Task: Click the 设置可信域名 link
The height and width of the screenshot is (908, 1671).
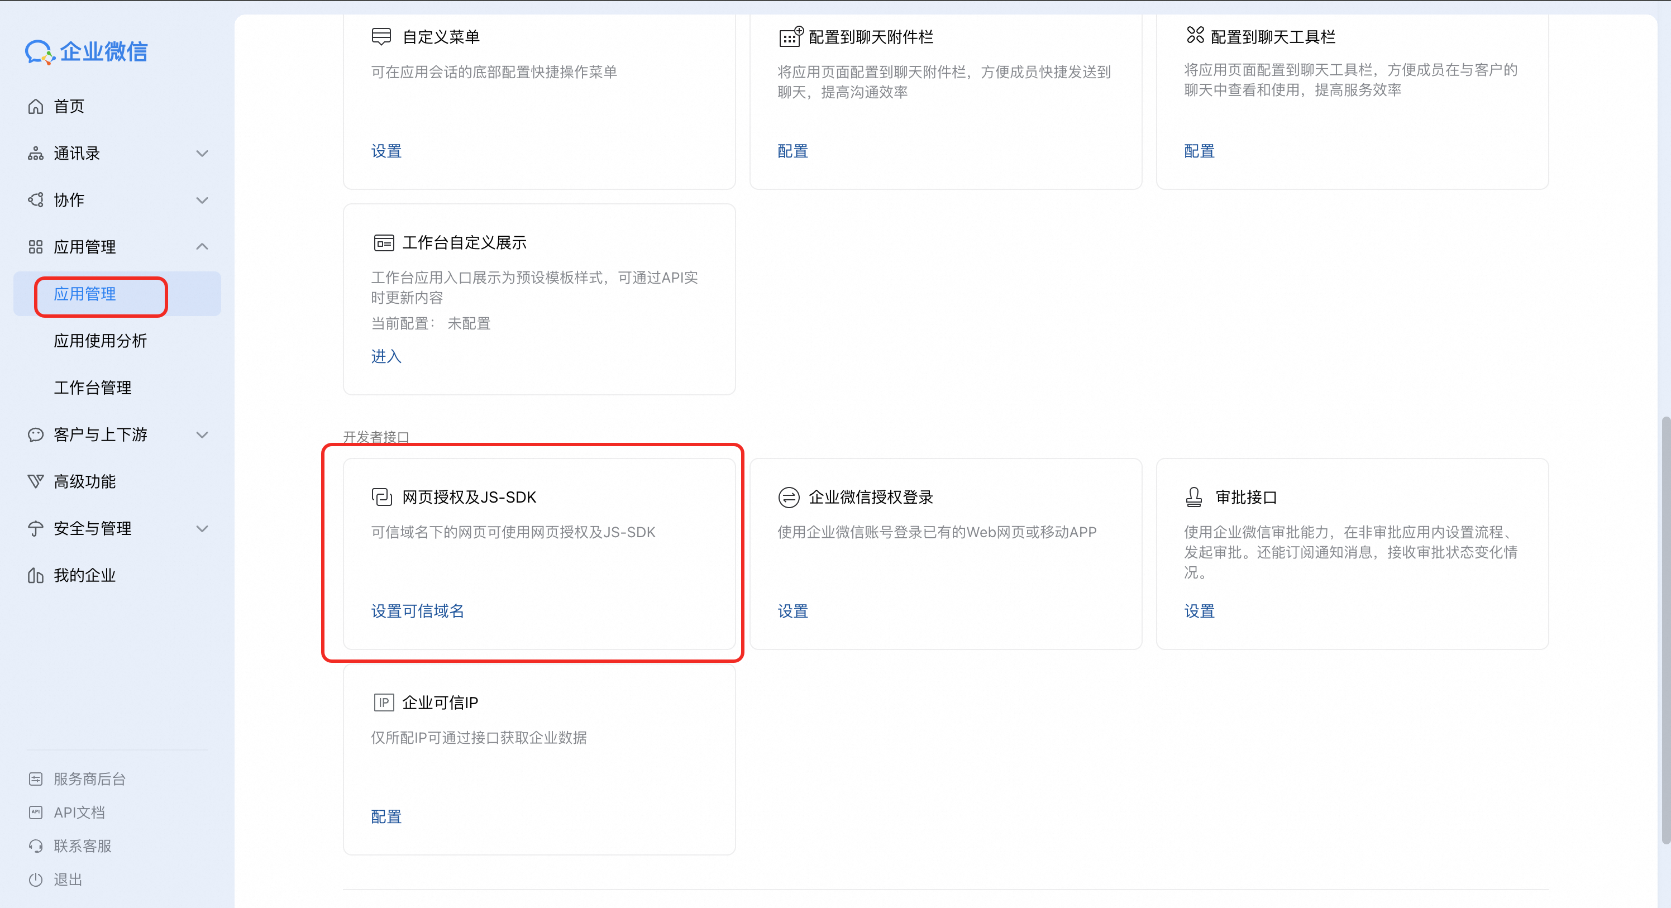Action: point(417,611)
